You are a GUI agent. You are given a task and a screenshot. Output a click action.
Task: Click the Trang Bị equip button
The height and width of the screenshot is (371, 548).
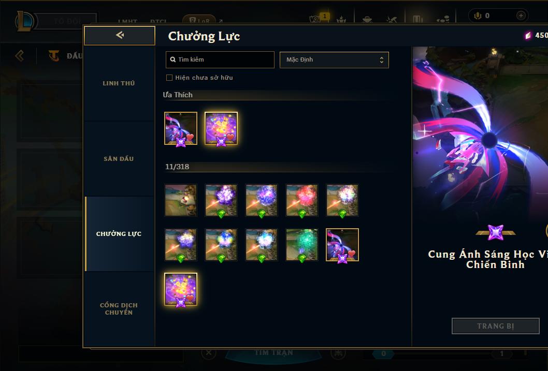pos(496,326)
